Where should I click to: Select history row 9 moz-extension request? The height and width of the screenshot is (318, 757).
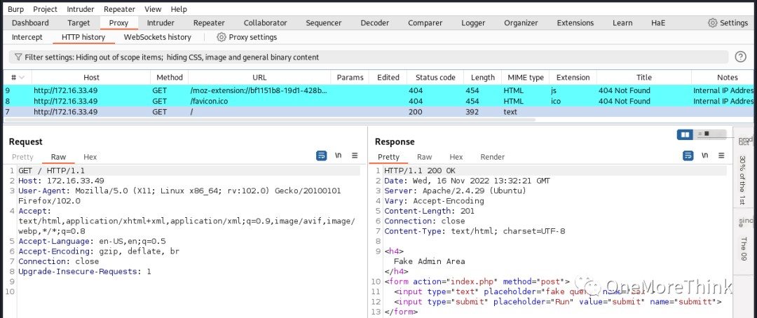(378, 90)
